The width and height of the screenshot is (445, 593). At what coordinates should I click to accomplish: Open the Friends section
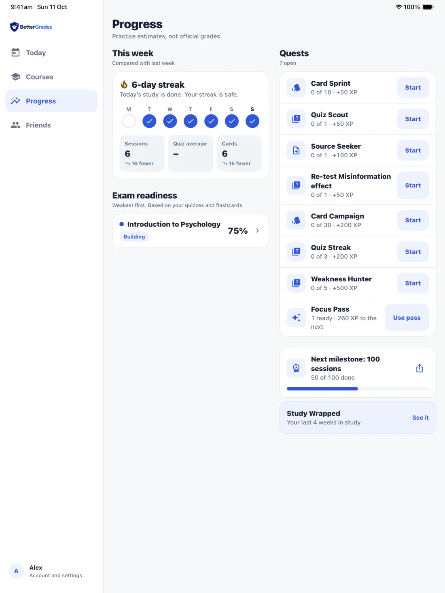point(51,125)
